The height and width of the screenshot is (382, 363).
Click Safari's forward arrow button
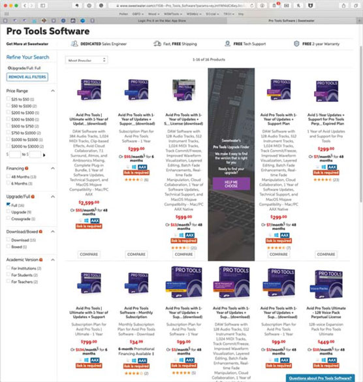[31, 5]
